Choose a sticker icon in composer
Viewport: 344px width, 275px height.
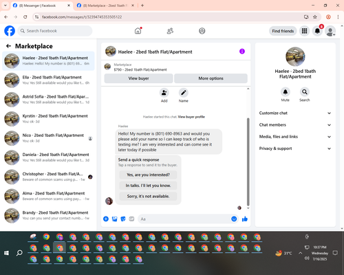[x=123, y=219]
